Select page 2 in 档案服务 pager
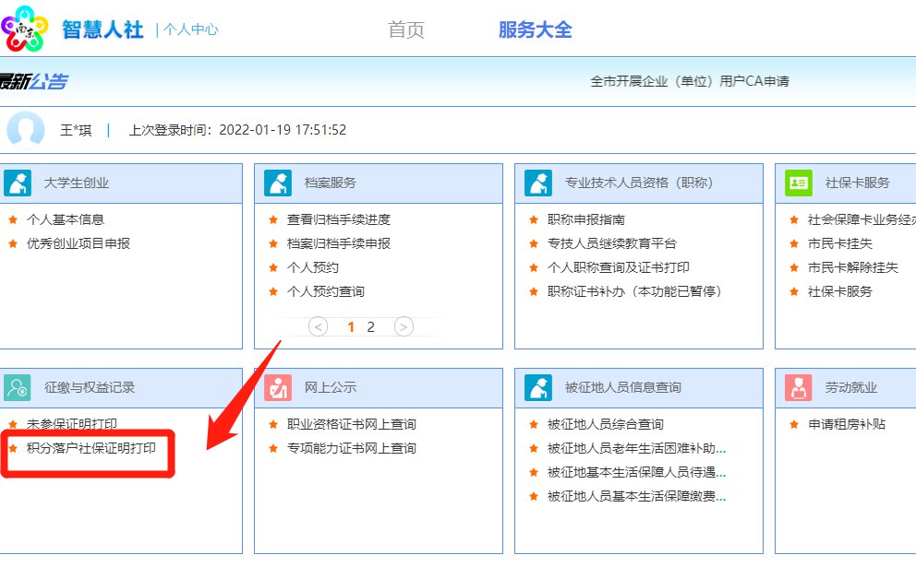This screenshot has height=567, width=916. pyautogui.click(x=370, y=327)
